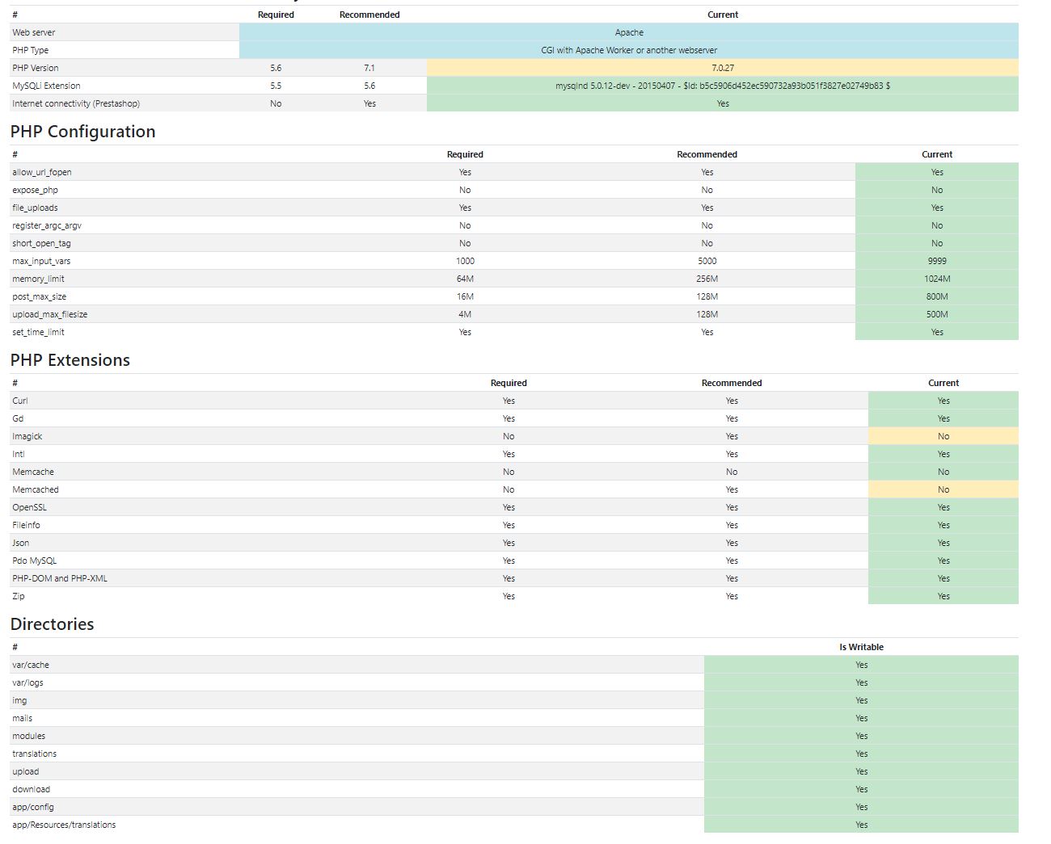1051x844 pixels.
Task: Click the Current column header
Action: [x=723, y=15]
